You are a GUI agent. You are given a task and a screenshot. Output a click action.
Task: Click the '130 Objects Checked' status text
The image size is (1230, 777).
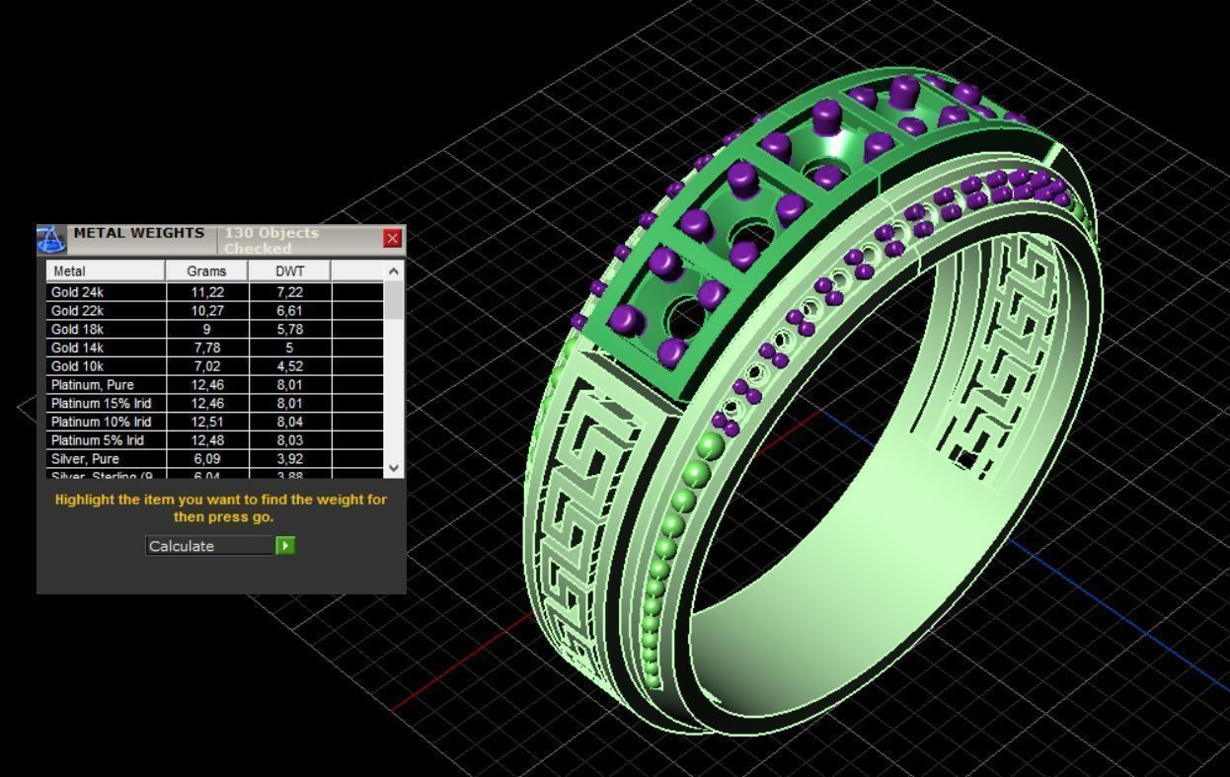tap(271, 241)
